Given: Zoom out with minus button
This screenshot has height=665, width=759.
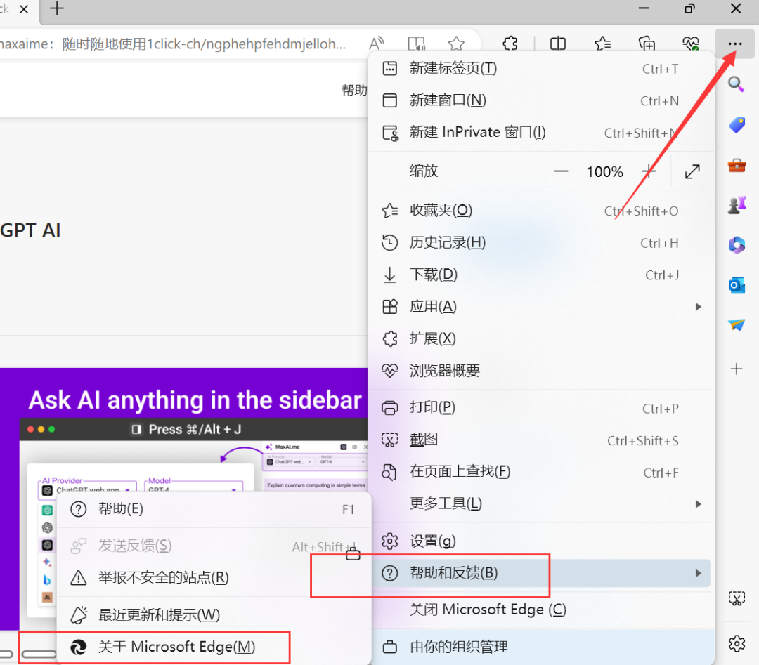Looking at the screenshot, I should [x=561, y=171].
